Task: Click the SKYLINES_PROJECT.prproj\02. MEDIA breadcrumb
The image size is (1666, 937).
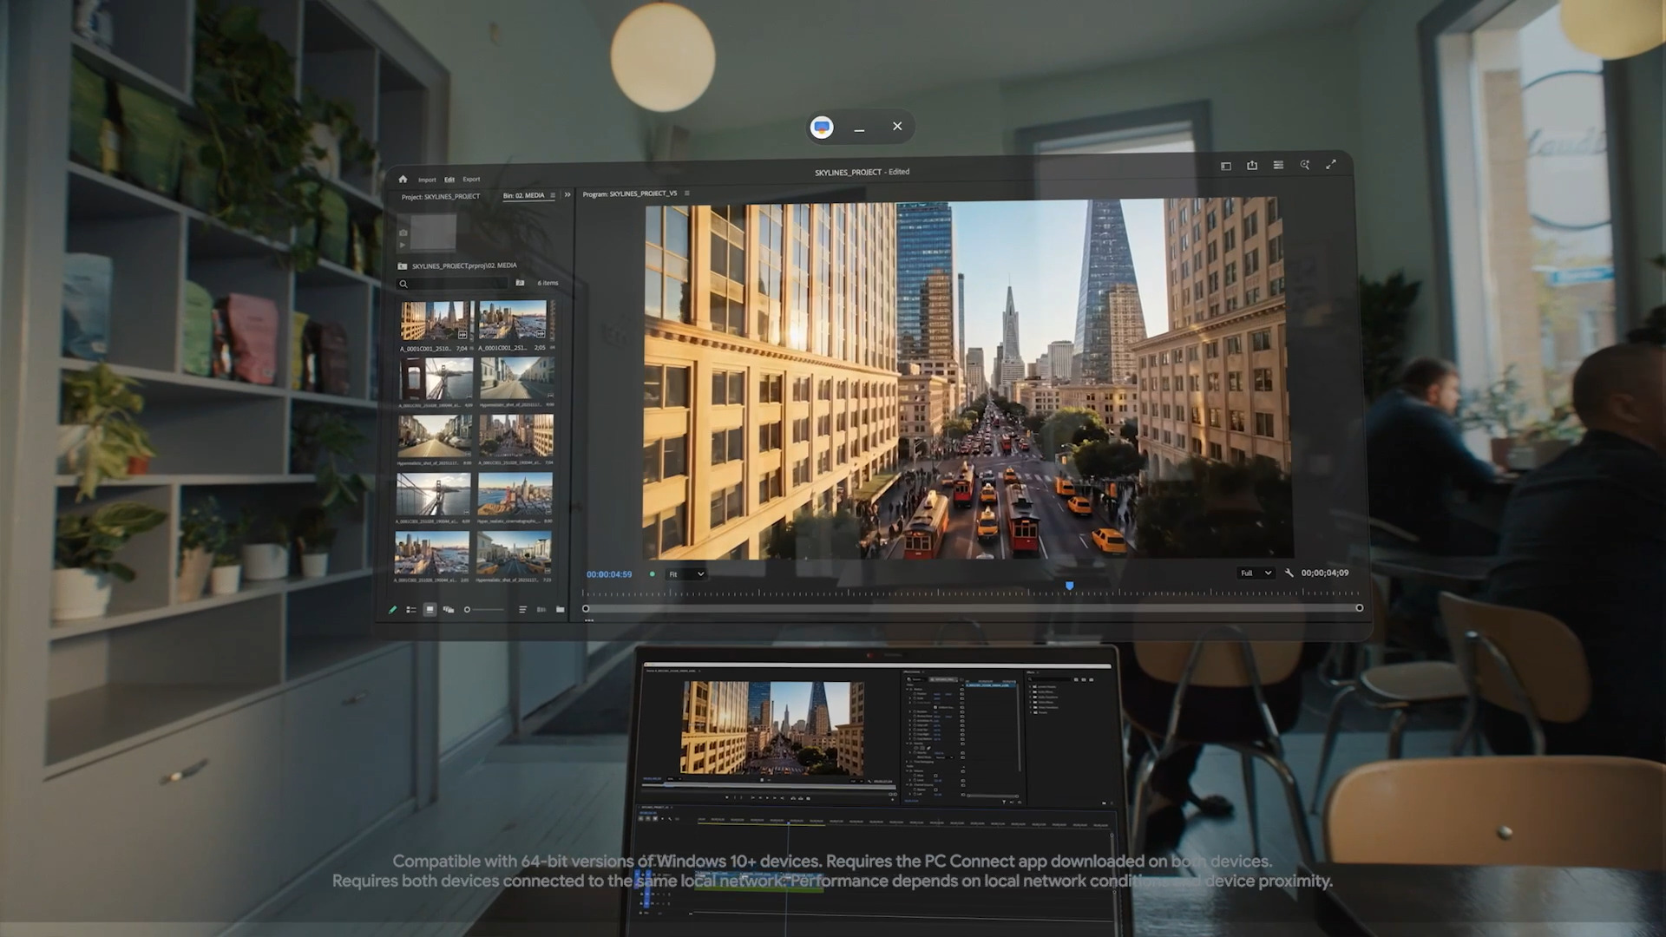Action: (x=462, y=266)
